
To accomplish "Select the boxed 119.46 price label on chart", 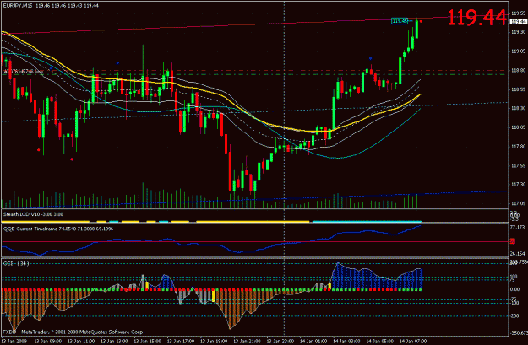I will (400, 21).
